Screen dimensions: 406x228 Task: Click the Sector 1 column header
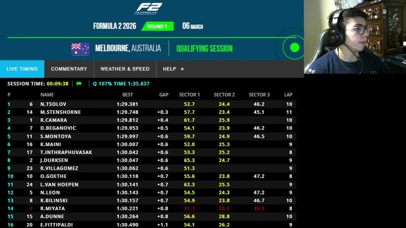(189, 95)
